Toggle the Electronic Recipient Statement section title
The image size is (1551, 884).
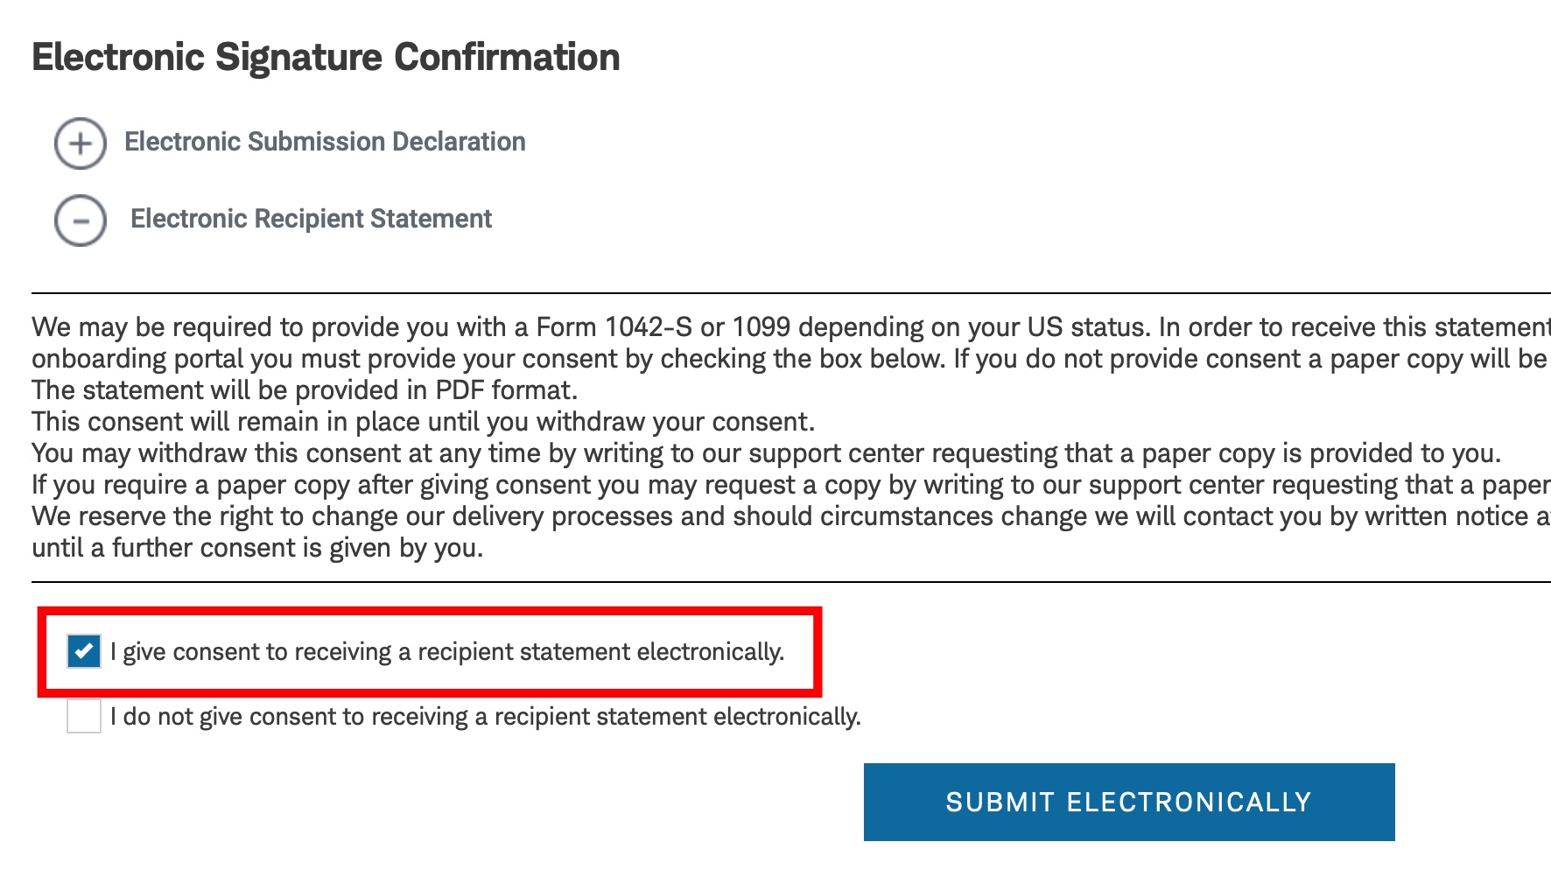(x=311, y=219)
